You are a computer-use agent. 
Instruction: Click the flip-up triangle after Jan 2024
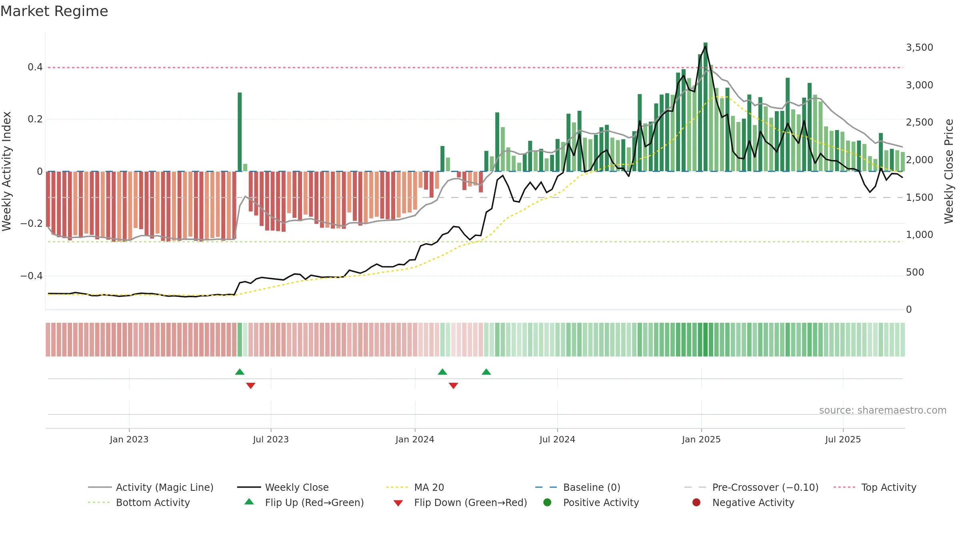pos(442,372)
